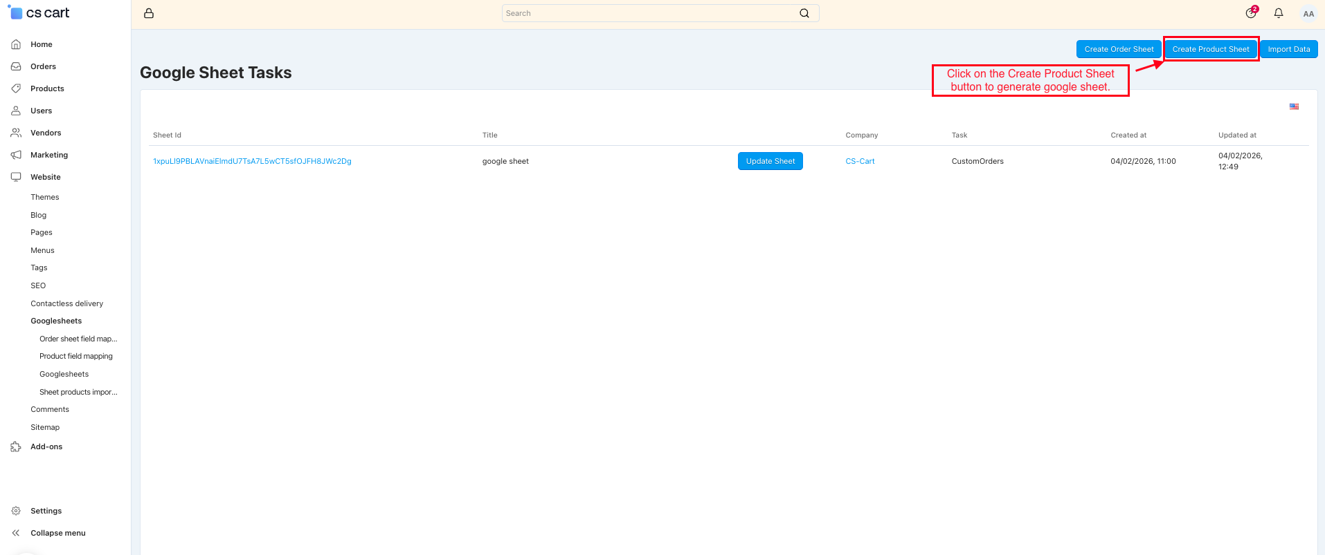Click the Website monitor icon
1325x555 pixels.
pos(16,177)
